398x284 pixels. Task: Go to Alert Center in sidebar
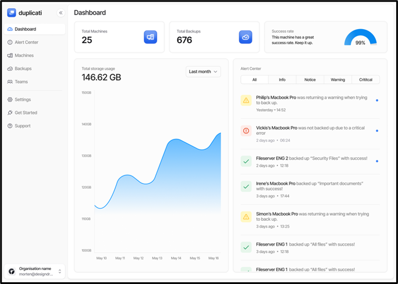(x=35, y=42)
